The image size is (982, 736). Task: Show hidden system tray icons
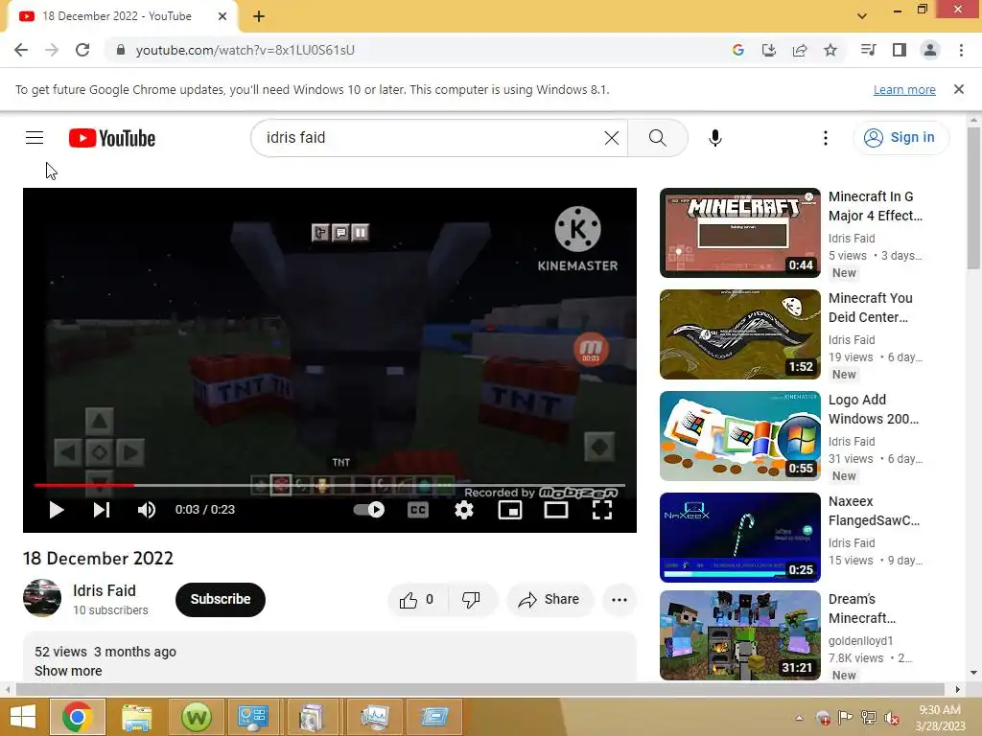click(x=799, y=718)
